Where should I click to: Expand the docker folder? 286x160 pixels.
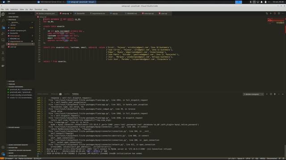coord(13,25)
